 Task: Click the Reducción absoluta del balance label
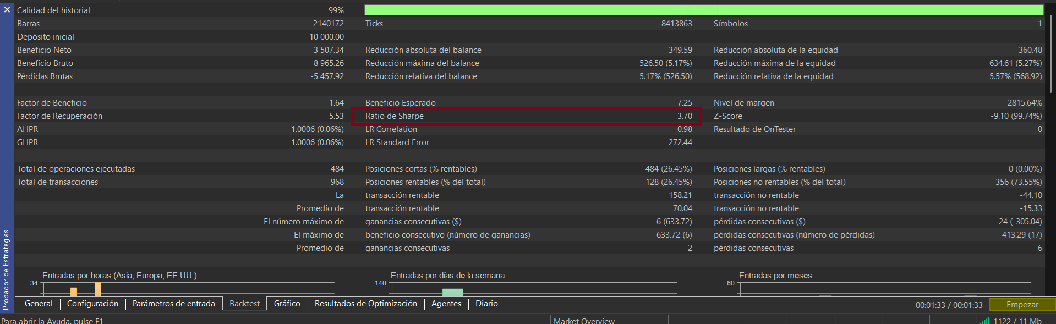423,50
